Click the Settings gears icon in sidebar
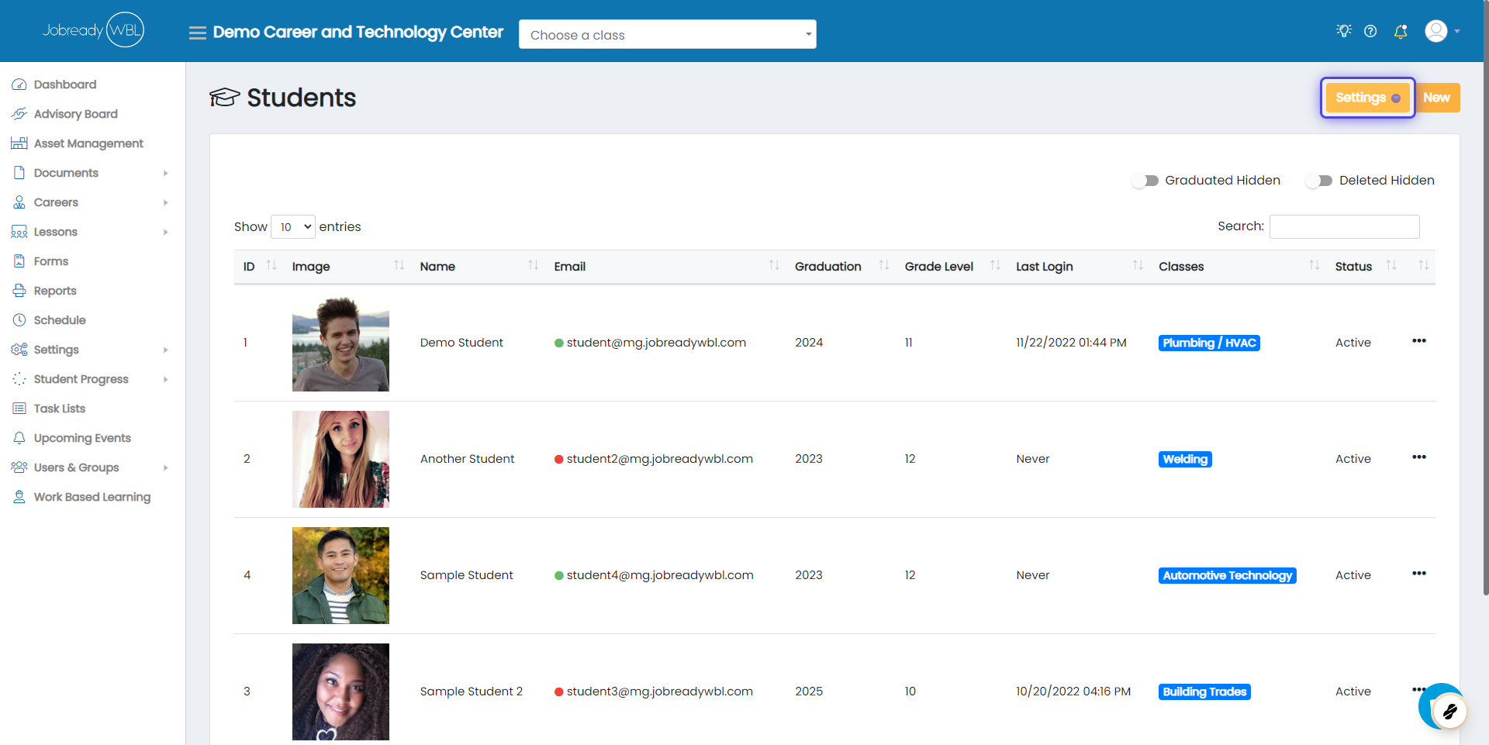The image size is (1489, 745). 19,350
